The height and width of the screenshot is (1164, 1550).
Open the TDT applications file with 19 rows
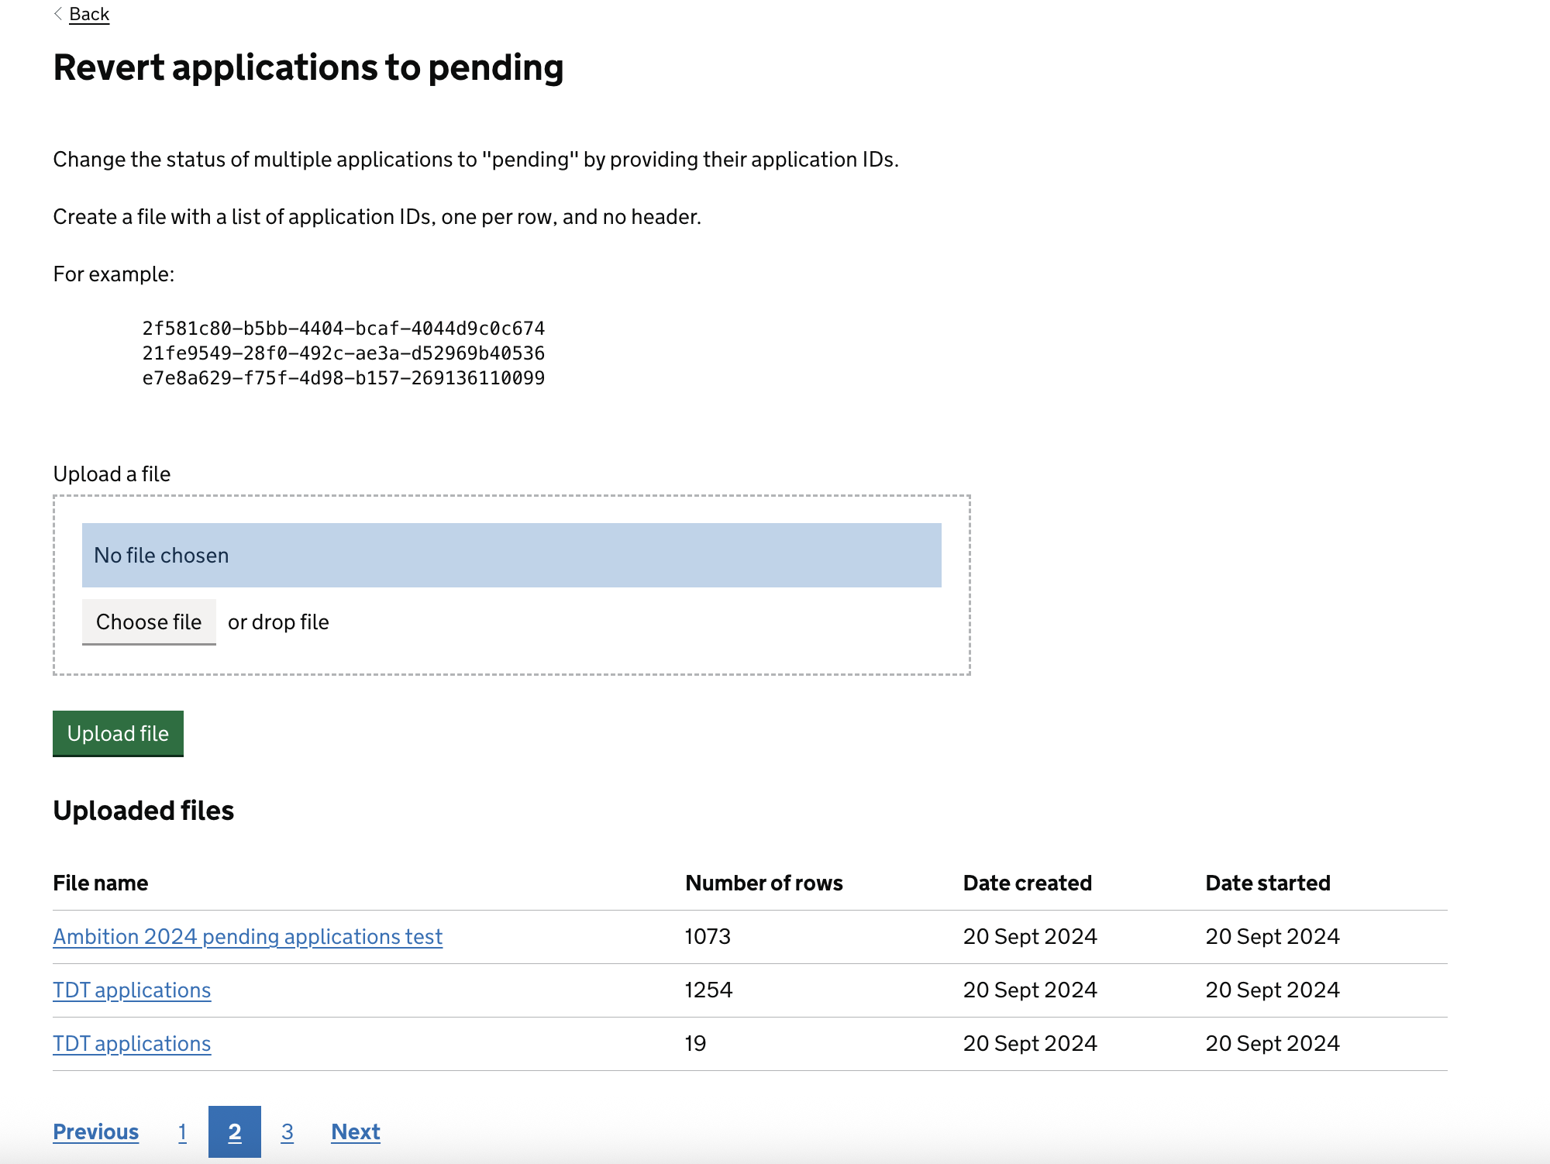click(x=132, y=1043)
